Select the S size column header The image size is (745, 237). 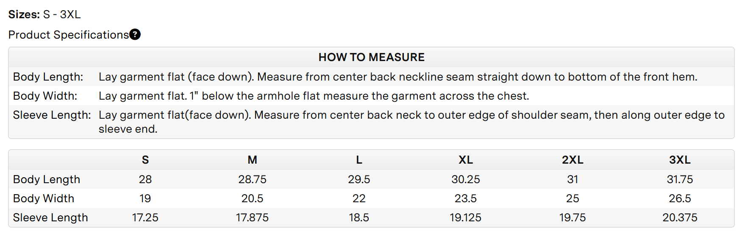pos(145,160)
